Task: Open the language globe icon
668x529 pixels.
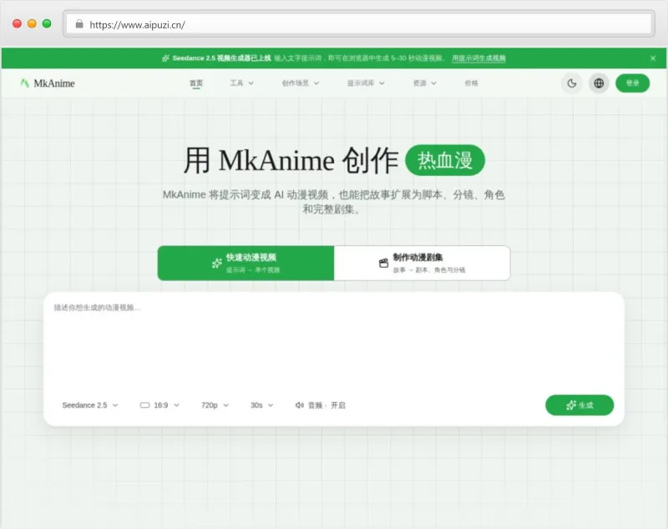Action: pos(599,83)
